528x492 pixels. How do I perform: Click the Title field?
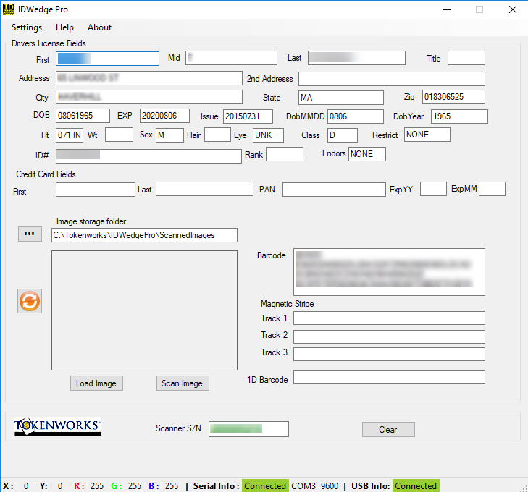pos(466,58)
